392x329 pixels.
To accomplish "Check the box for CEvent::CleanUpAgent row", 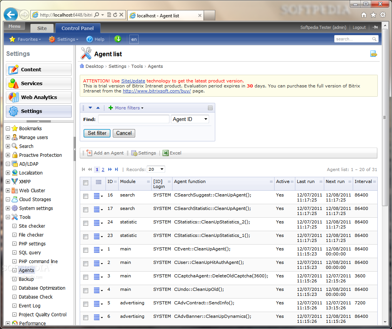I will coord(85,250).
